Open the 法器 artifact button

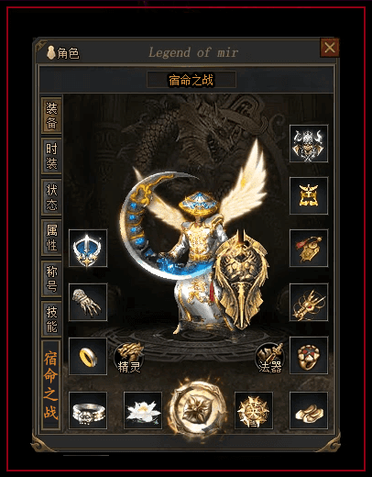tap(270, 358)
